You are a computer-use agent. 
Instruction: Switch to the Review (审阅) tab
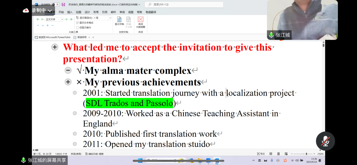(x=122, y=12)
